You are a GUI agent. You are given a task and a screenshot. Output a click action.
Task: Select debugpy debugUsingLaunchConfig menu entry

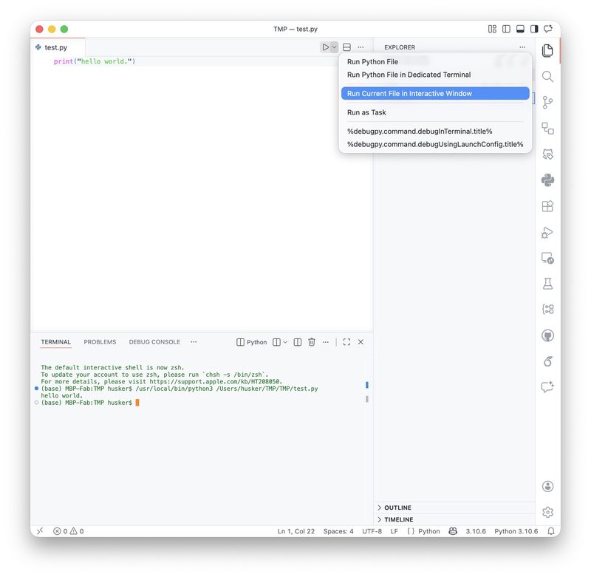coord(435,144)
